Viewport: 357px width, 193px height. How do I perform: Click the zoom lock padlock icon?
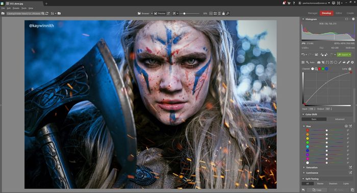point(223,13)
